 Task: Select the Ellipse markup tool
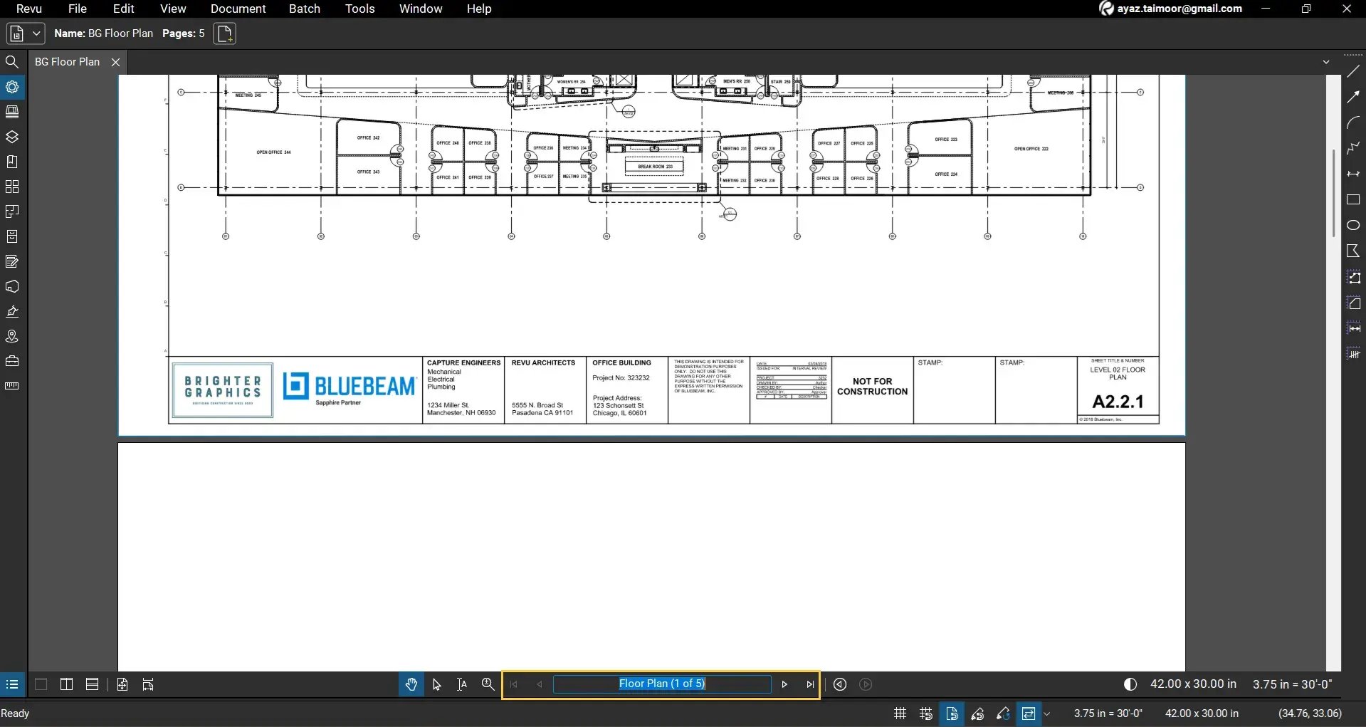(1354, 225)
